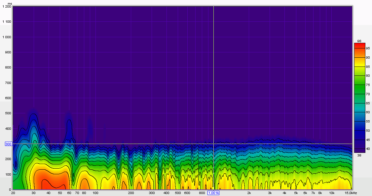Viewport: 372px width, 196px height.
Task: Click the 20 Hz label on the frequency axis
Action: coord(13,193)
